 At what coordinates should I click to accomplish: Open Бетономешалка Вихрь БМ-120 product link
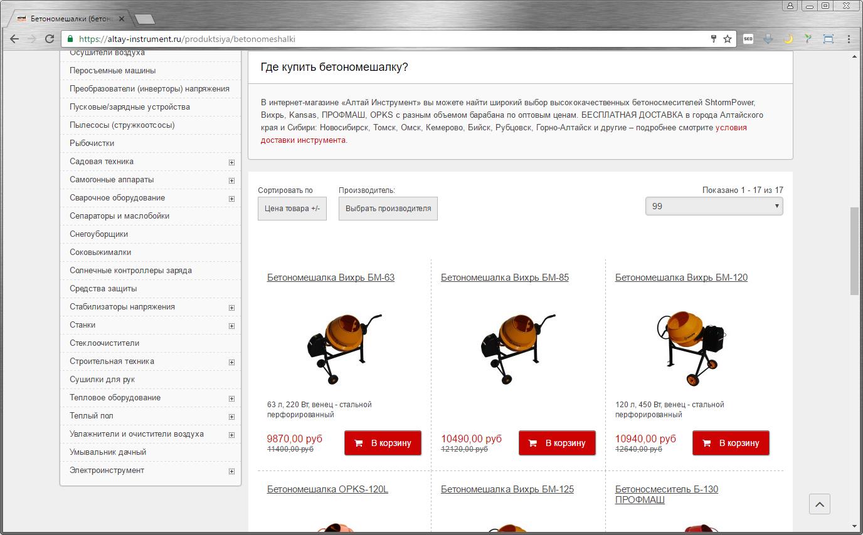[x=681, y=278]
